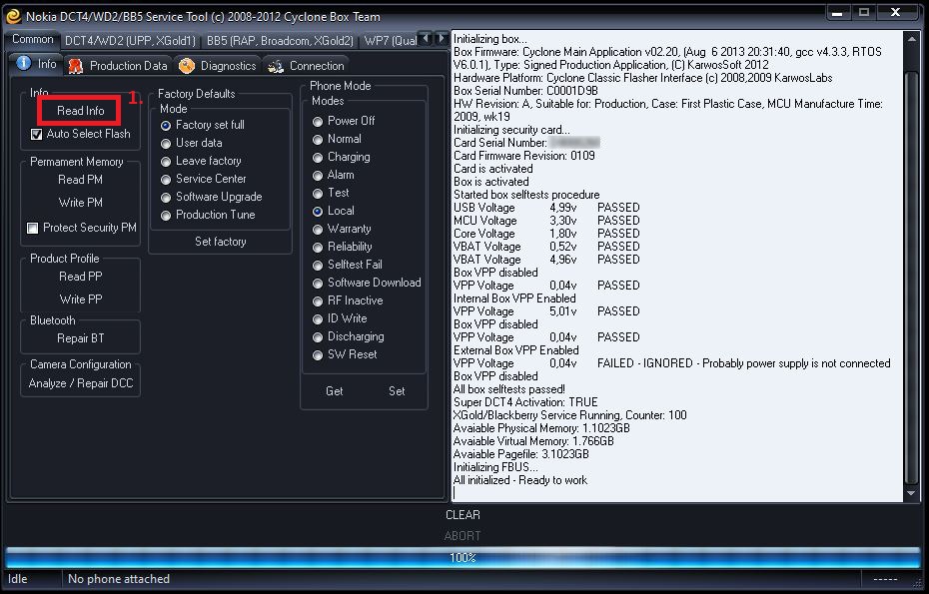The height and width of the screenshot is (594, 929).
Task: Click the 'All initialized - Ready to work' log line
Action: pyautogui.click(x=520, y=480)
